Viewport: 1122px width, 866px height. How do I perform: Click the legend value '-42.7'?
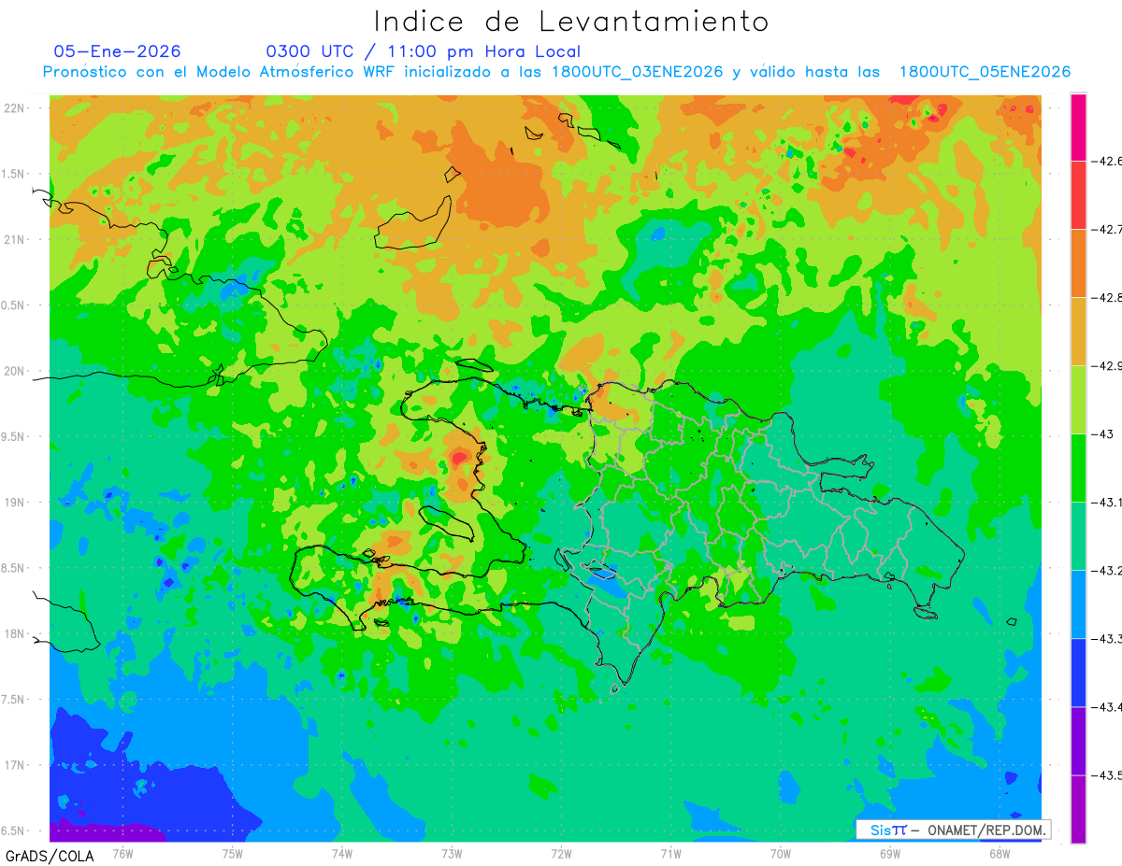pyautogui.click(x=1108, y=229)
